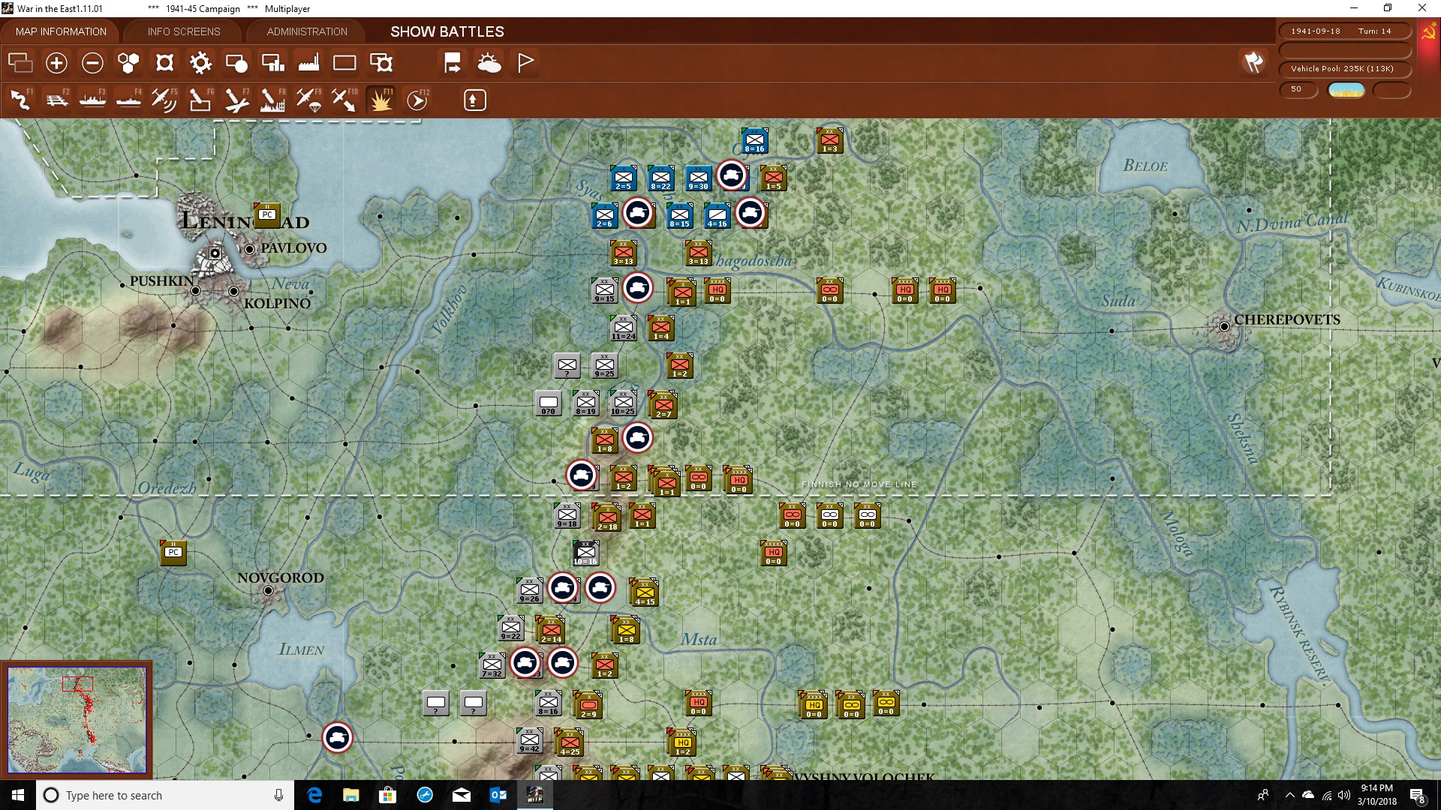1441x810 pixels.
Task: Toggle the outline flag icon
Action: tap(525, 63)
